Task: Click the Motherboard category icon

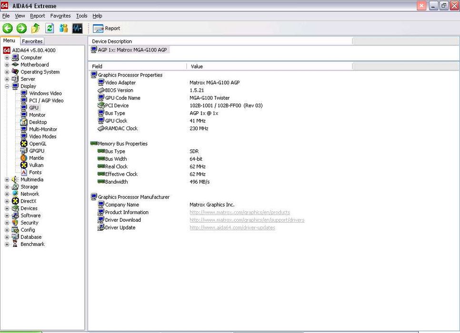Action: coord(15,65)
